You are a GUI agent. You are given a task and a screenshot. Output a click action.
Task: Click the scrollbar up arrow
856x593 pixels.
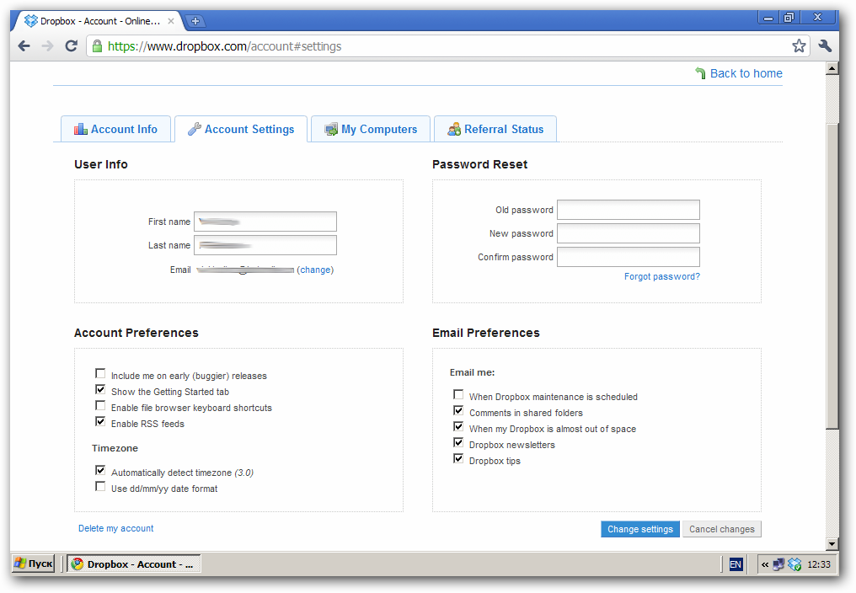tap(832, 68)
